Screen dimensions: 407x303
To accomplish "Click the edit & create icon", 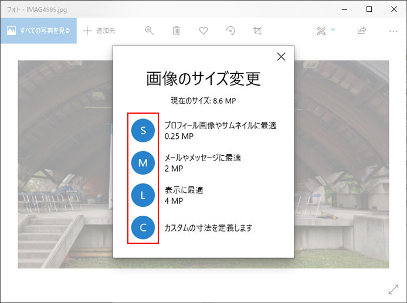I will coord(321,31).
